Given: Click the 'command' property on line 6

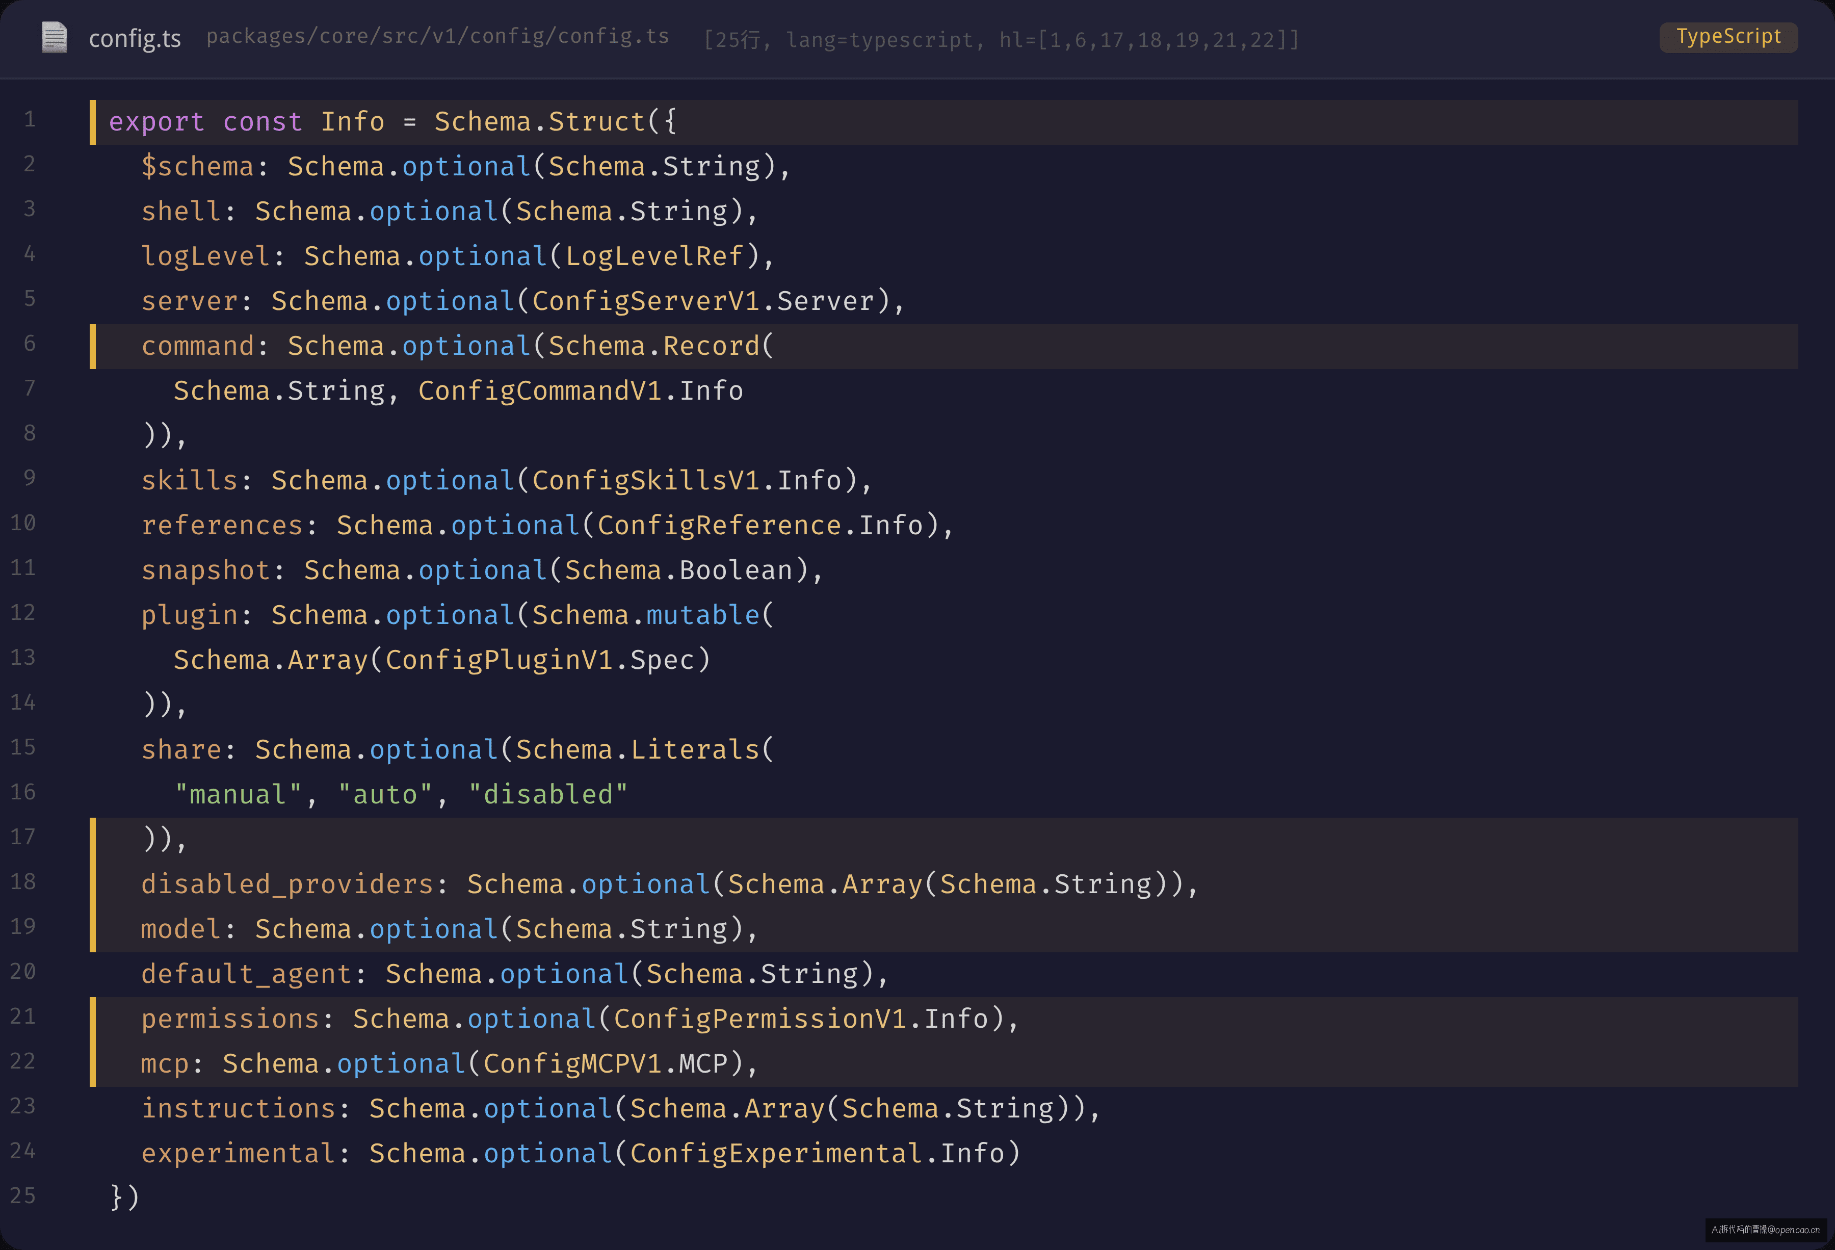Looking at the screenshot, I should [x=197, y=346].
